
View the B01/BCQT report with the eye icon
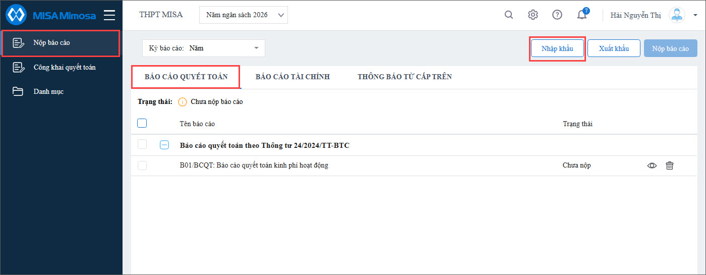(x=652, y=166)
